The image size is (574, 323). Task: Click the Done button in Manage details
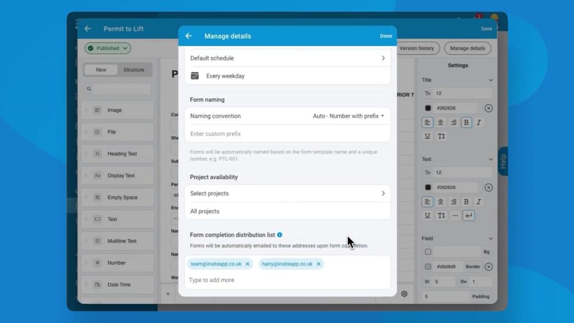pyautogui.click(x=386, y=35)
